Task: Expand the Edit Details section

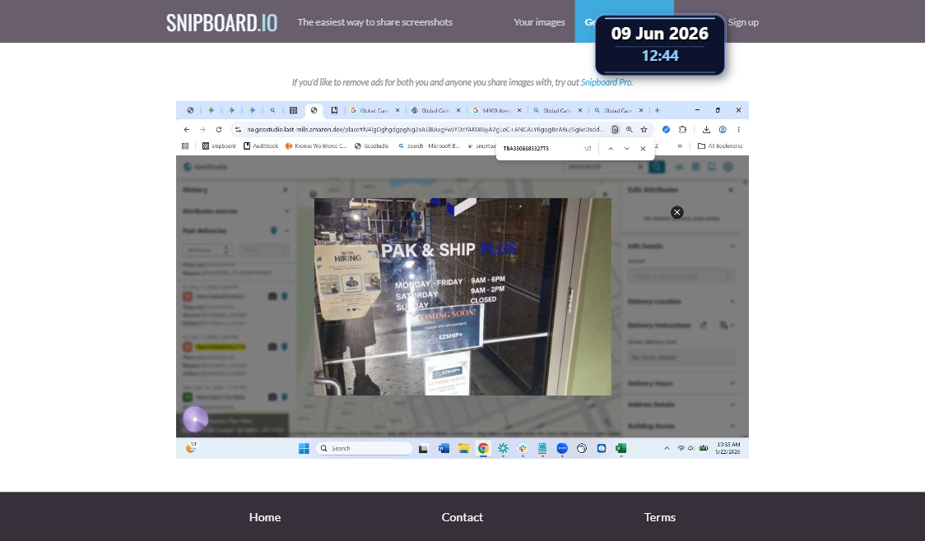Action: (x=732, y=247)
